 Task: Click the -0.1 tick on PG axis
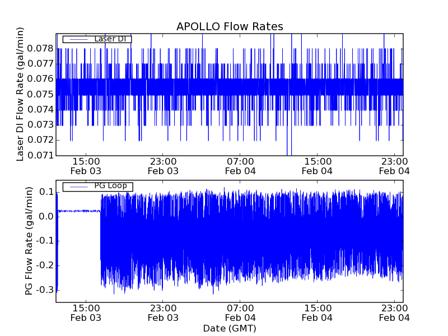pyautogui.click(x=45, y=241)
